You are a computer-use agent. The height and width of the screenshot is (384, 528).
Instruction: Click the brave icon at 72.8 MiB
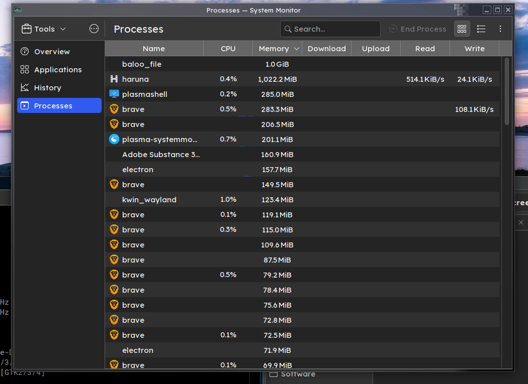click(114, 320)
